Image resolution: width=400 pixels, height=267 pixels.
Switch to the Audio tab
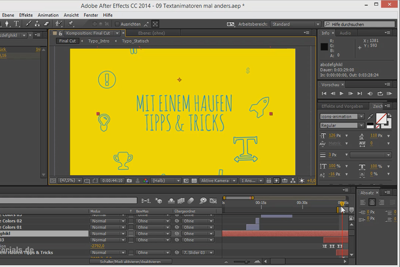click(345, 33)
